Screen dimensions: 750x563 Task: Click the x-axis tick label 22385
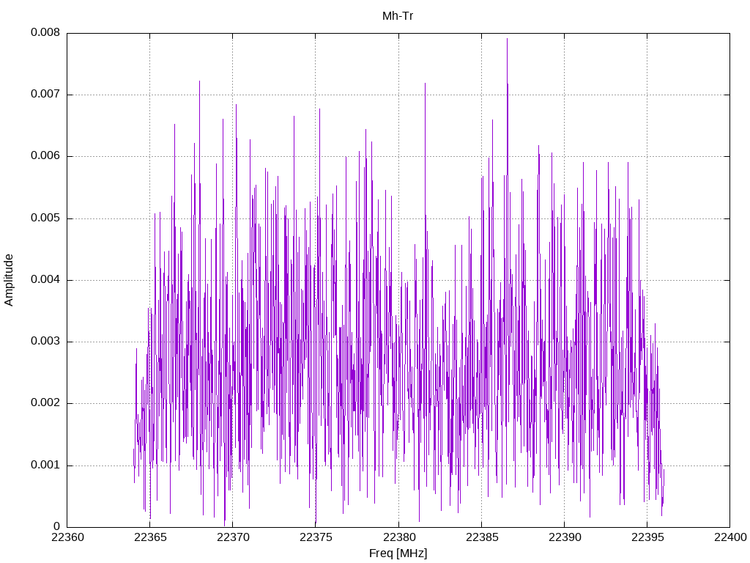pyautogui.click(x=482, y=537)
